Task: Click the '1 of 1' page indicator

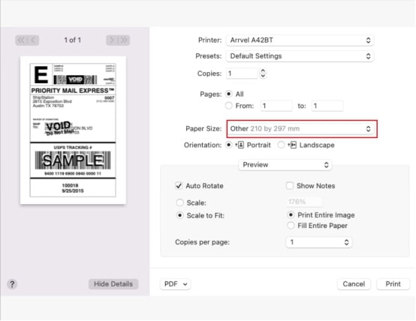Action: pyautogui.click(x=72, y=40)
